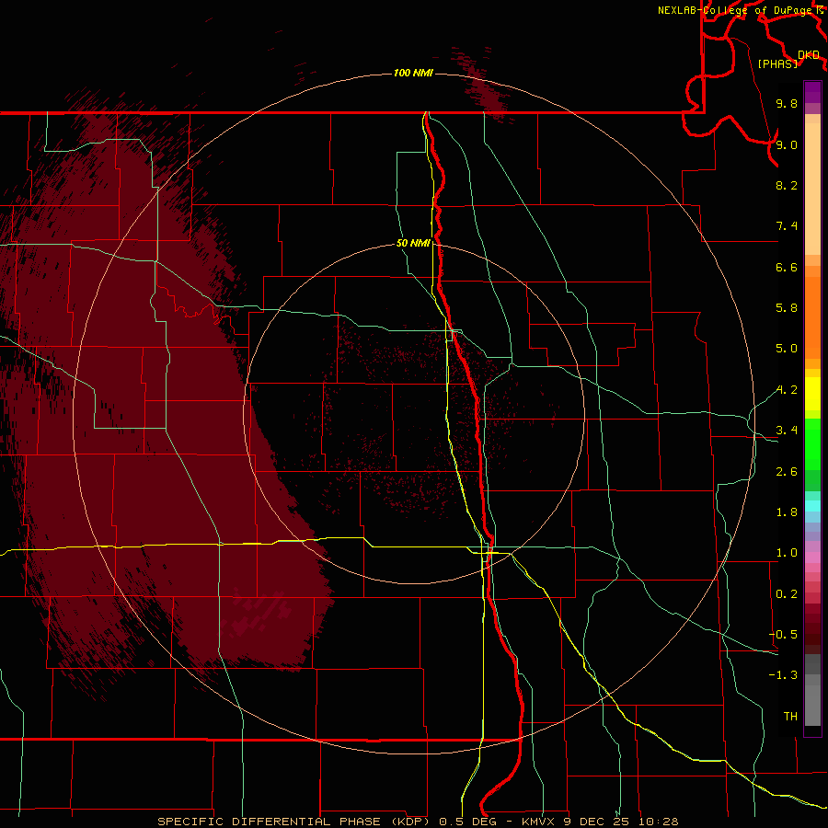Click the 9.8 color scale value

coord(787,103)
